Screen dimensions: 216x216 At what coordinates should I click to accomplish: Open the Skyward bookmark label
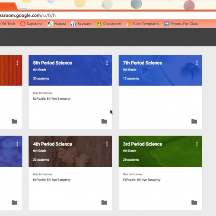point(85,24)
